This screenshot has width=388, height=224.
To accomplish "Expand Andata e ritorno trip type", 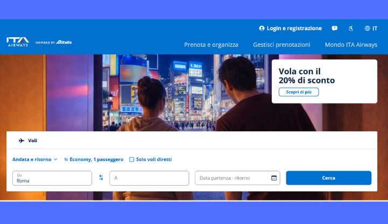I will point(35,159).
